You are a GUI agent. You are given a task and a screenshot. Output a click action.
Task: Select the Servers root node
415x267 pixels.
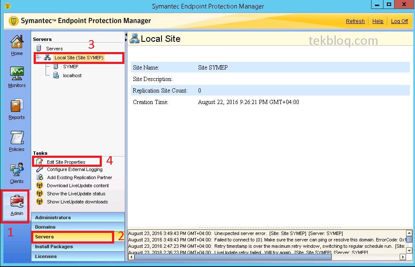pos(54,49)
